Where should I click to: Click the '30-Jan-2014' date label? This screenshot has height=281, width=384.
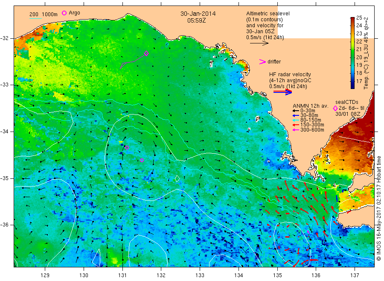pos(198,14)
